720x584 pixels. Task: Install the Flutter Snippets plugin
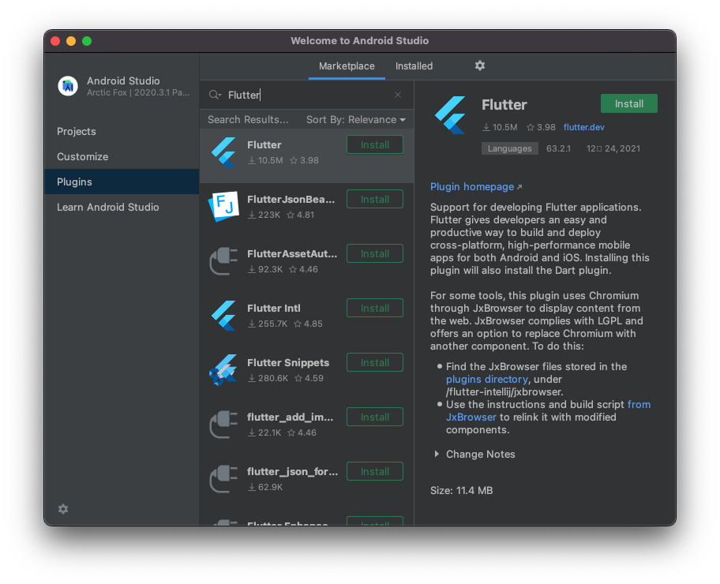tap(375, 363)
